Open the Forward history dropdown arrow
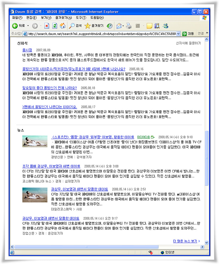219x264 pixels. point(41,26)
